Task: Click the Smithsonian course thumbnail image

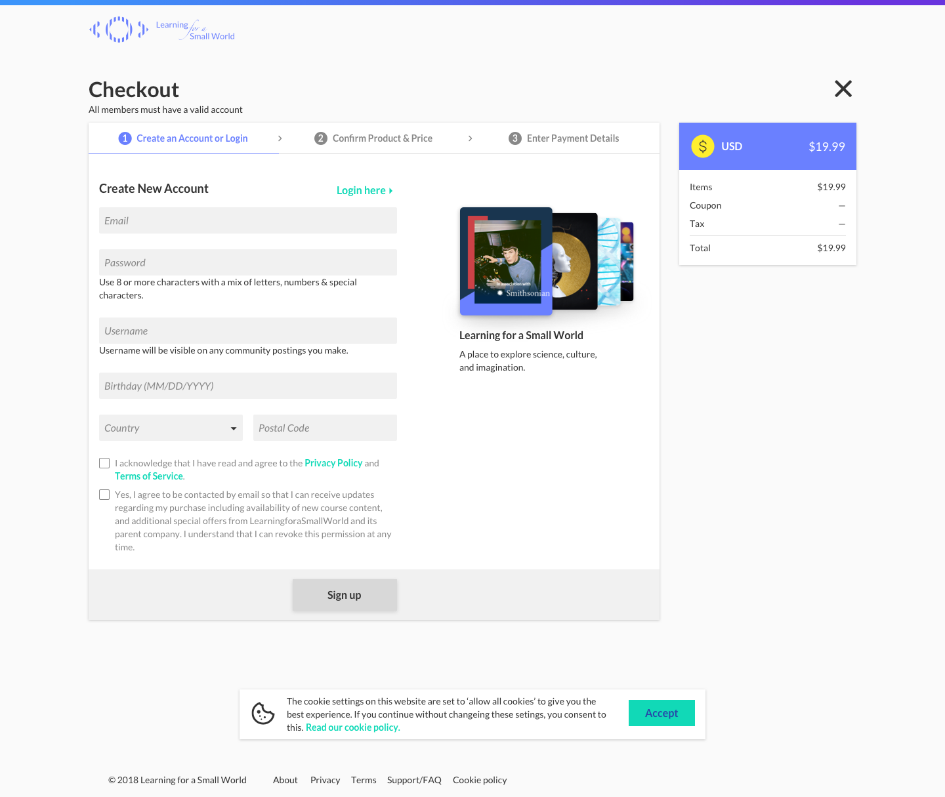Action: (x=506, y=261)
